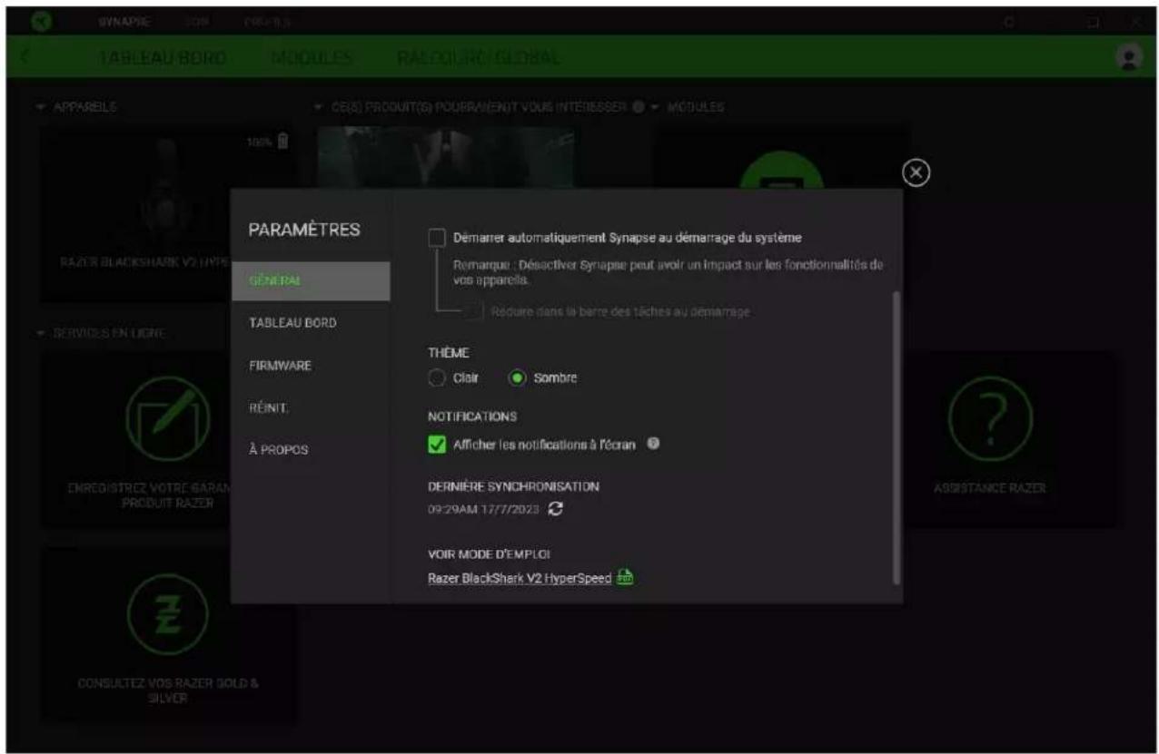Screen dimensions: 1159x754
Task: Collapse the products that may interest you section
Action: [x=317, y=106]
